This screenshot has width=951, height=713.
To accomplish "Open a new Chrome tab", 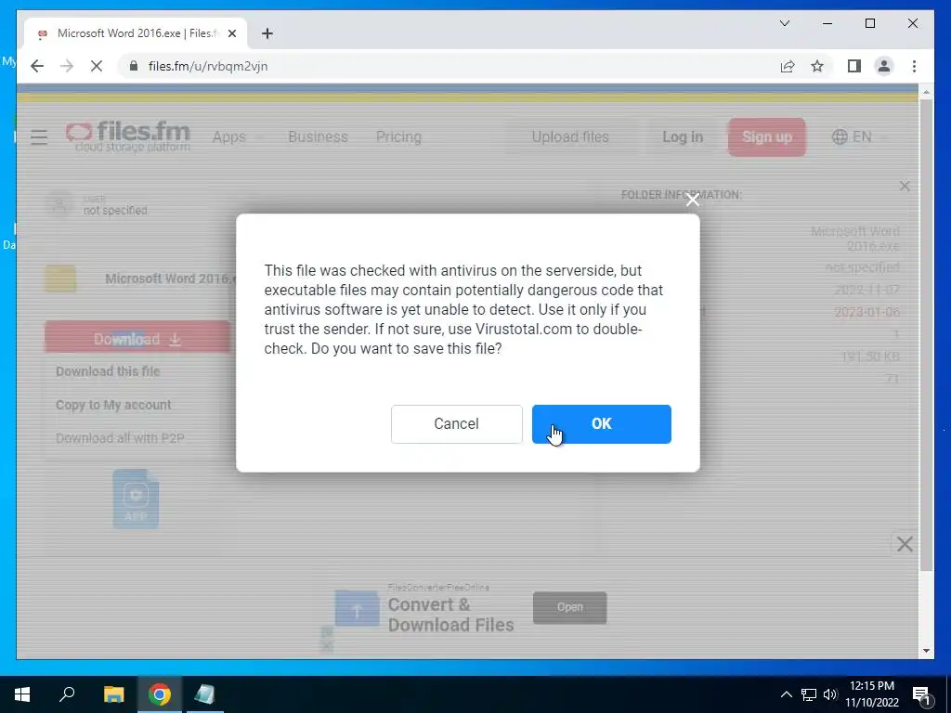I will pyautogui.click(x=267, y=33).
